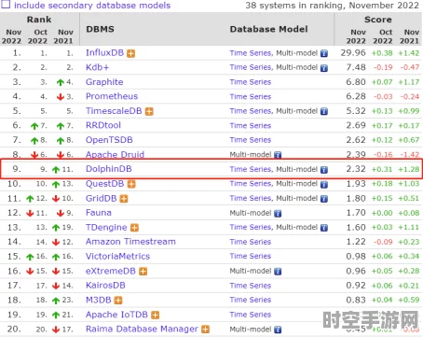
Task: Click the orange plus icon beside QuestDB
Action: pos(131,184)
